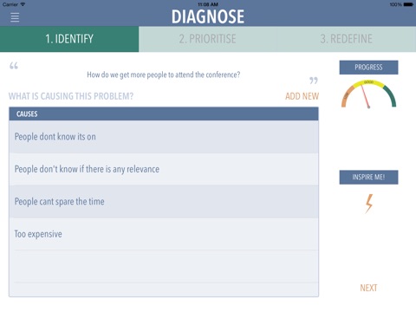This screenshot has width=416, height=312.
Task: Select the cause "People cant spare the time"
Action: pos(164,202)
